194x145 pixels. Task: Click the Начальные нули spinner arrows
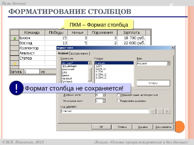pyautogui.click(x=104, y=101)
